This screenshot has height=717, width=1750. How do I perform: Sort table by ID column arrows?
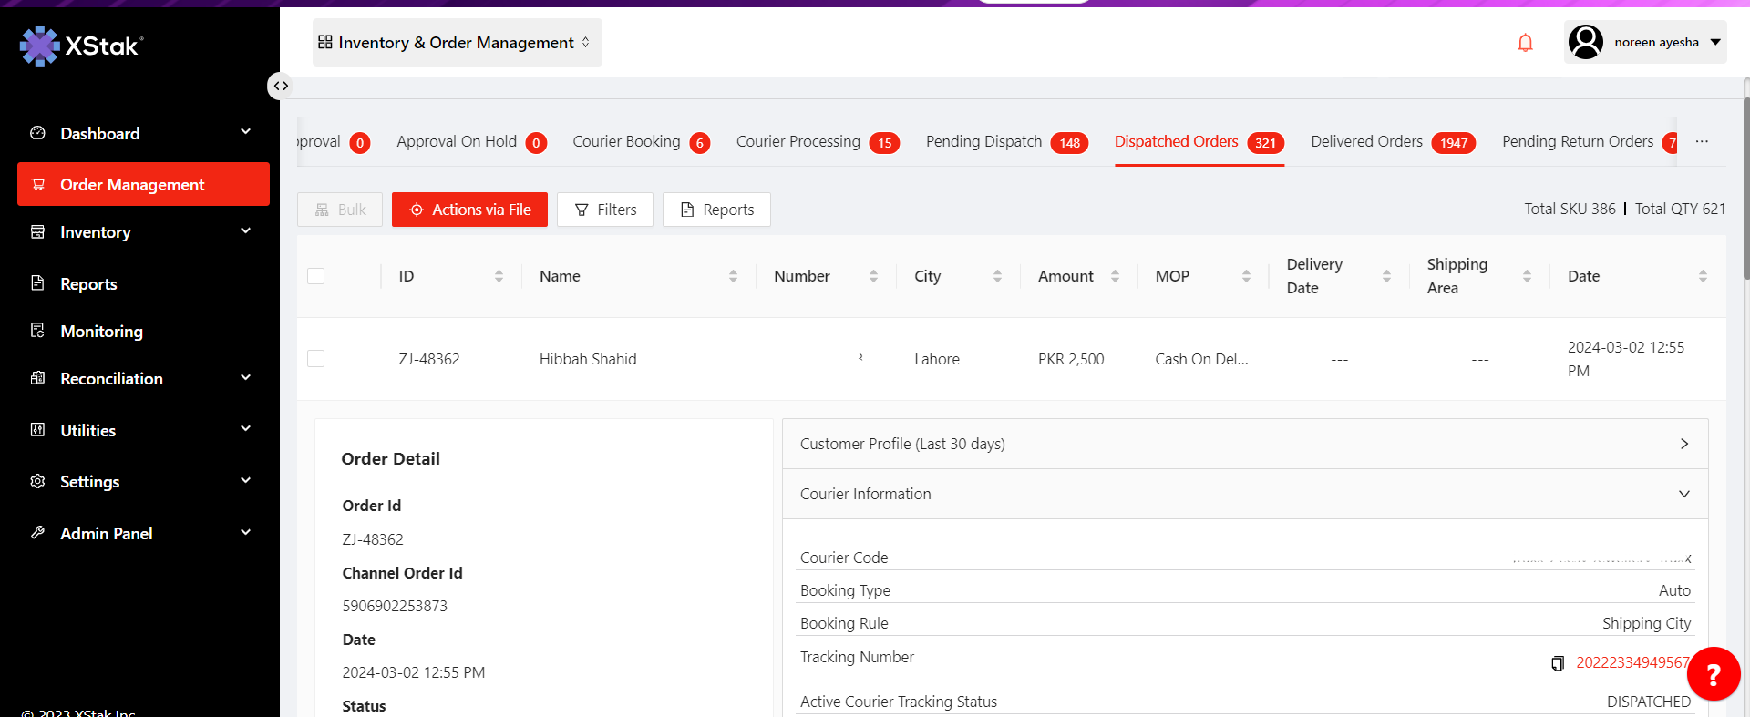tap(499, 276)
